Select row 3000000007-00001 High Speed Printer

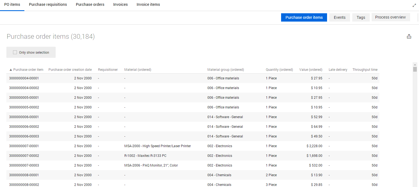tap(157, 146)
